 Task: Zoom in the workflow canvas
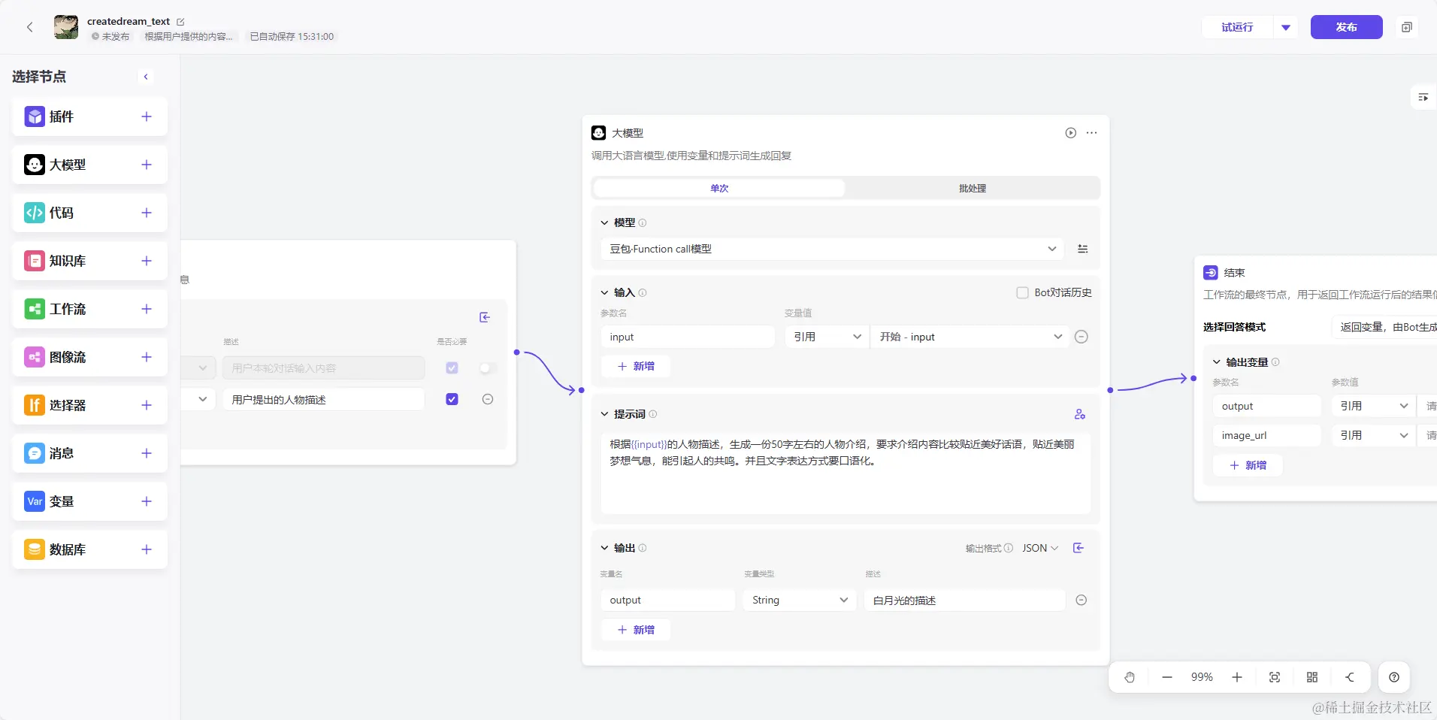click(x=1237, y=677)
